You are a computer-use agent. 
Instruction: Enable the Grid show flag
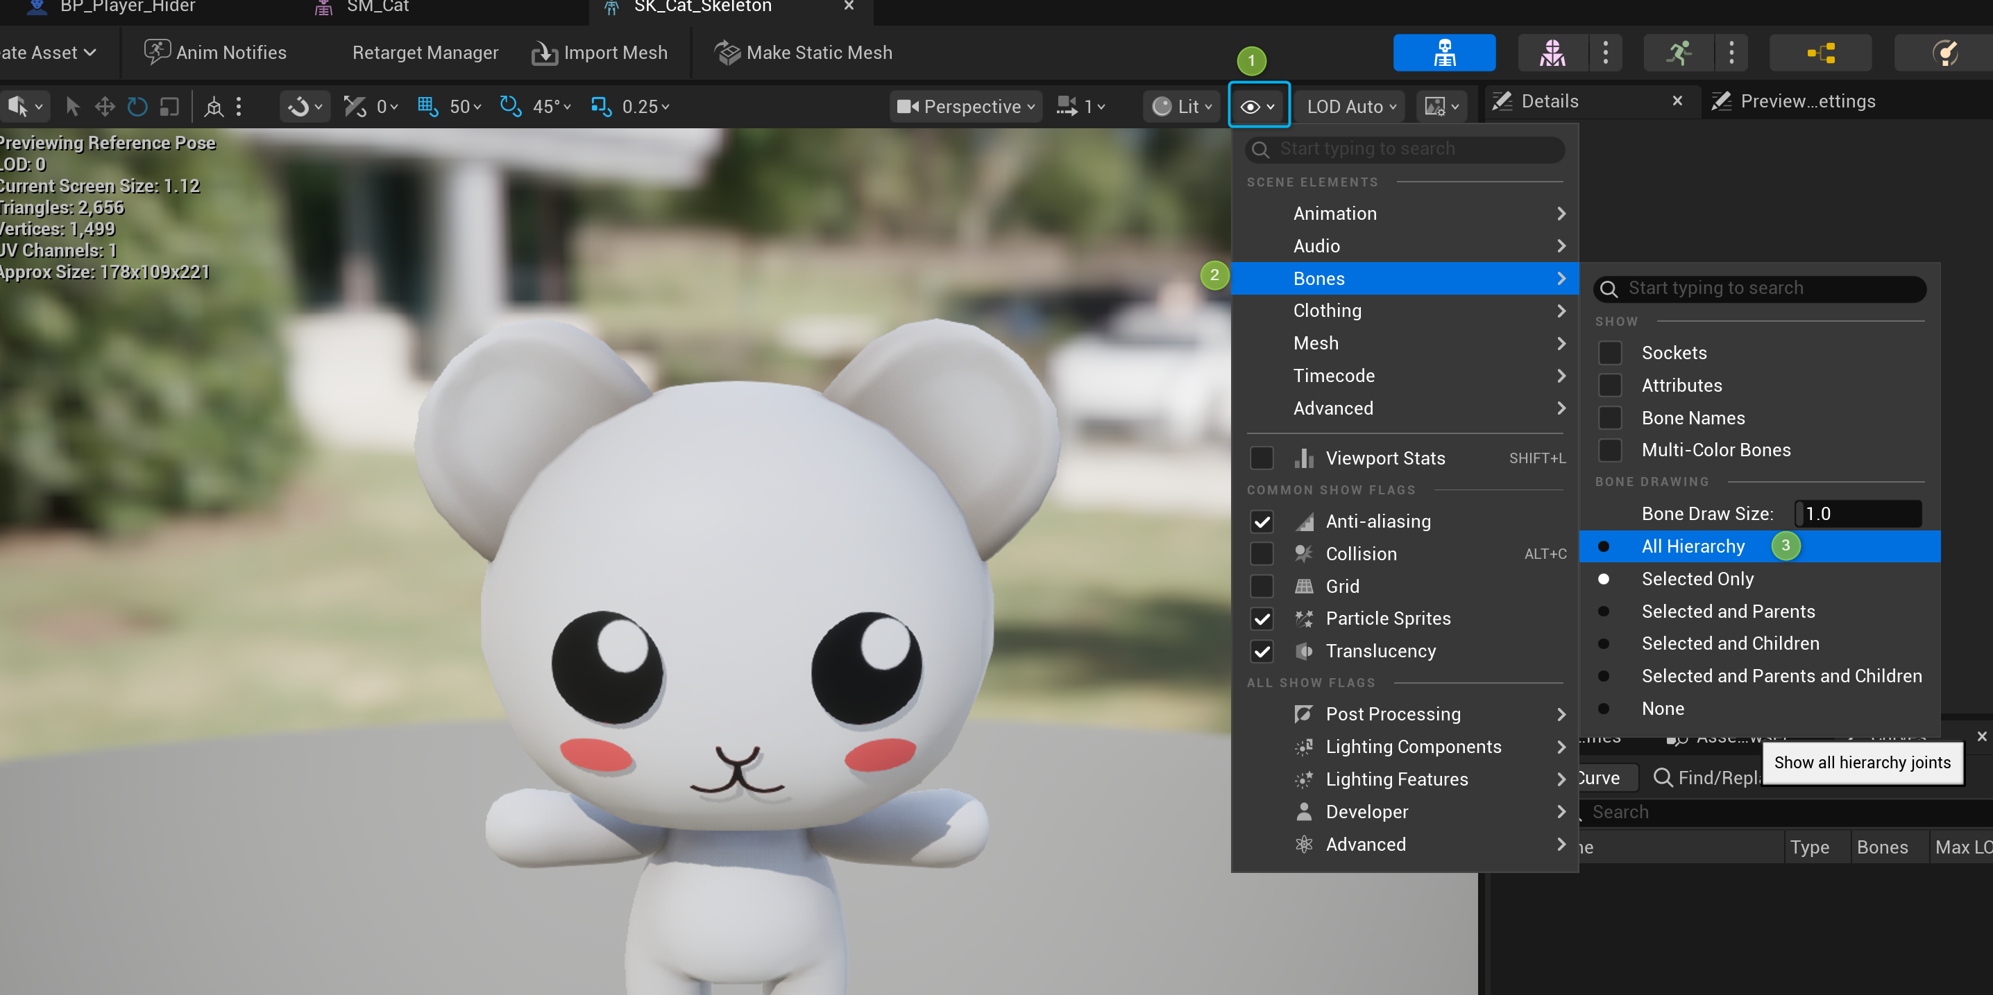[1262, 586]
